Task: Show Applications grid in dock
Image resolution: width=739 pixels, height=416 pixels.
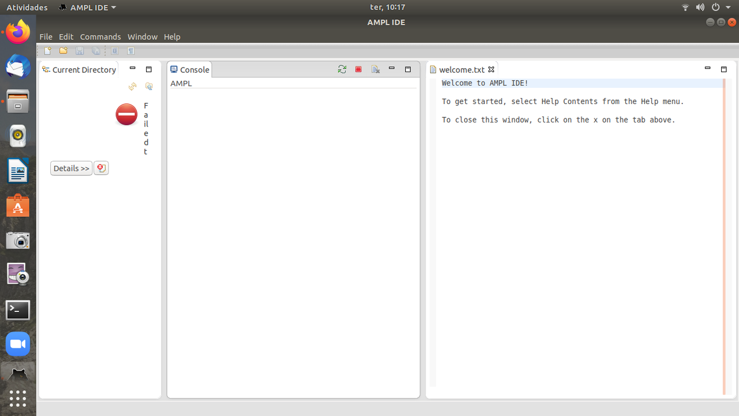Action: click(x=18, y=399)
